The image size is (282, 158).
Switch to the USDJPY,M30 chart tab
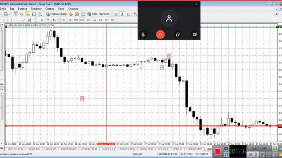click(x=127, y=149)
